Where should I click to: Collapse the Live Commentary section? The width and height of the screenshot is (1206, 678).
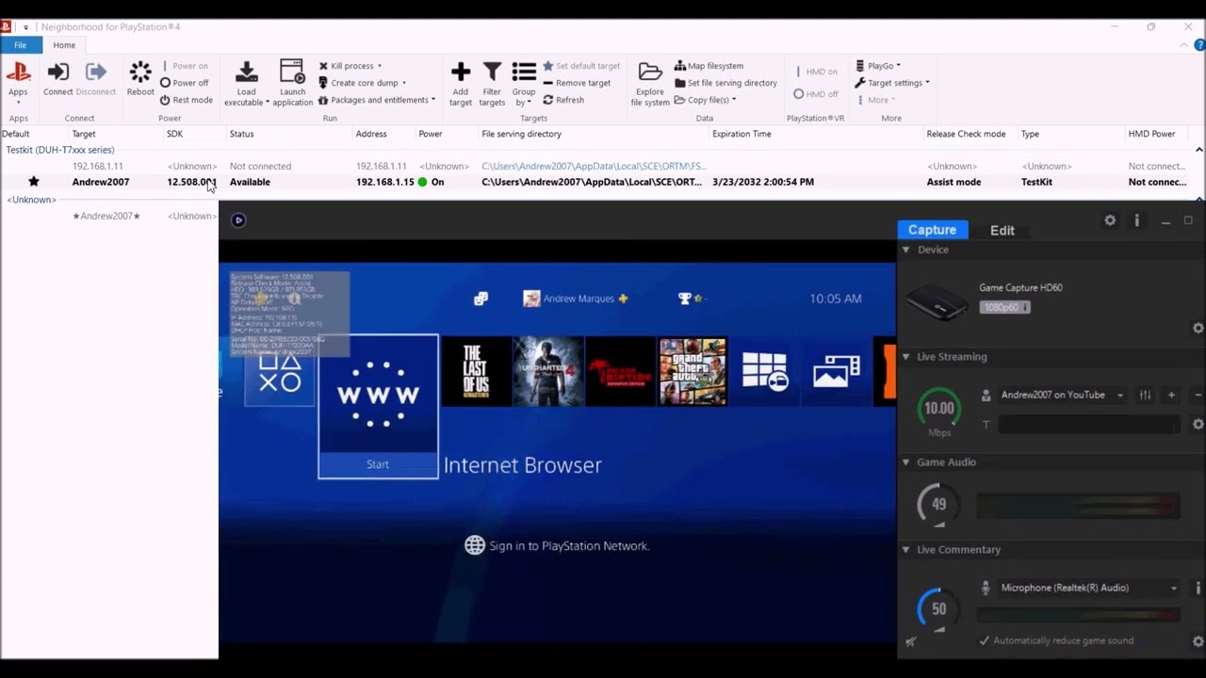pyautogui.click(x=905, y=550)
